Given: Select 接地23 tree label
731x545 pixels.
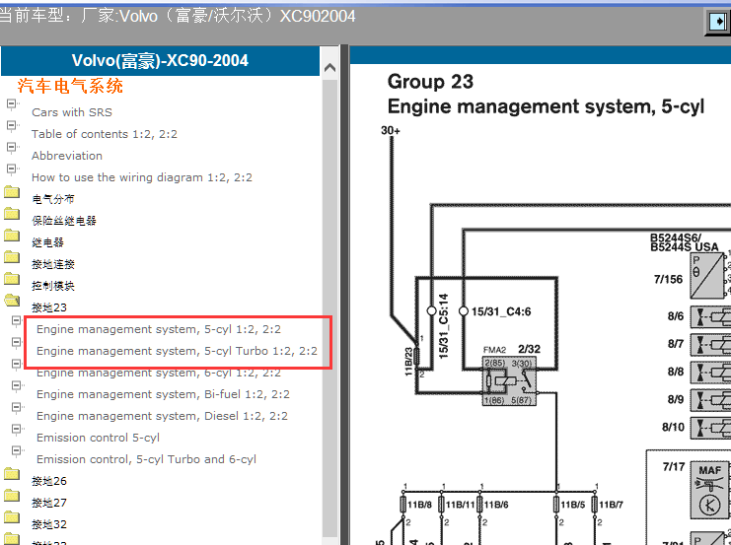Looking at the screenshot, I should point(49,307).
